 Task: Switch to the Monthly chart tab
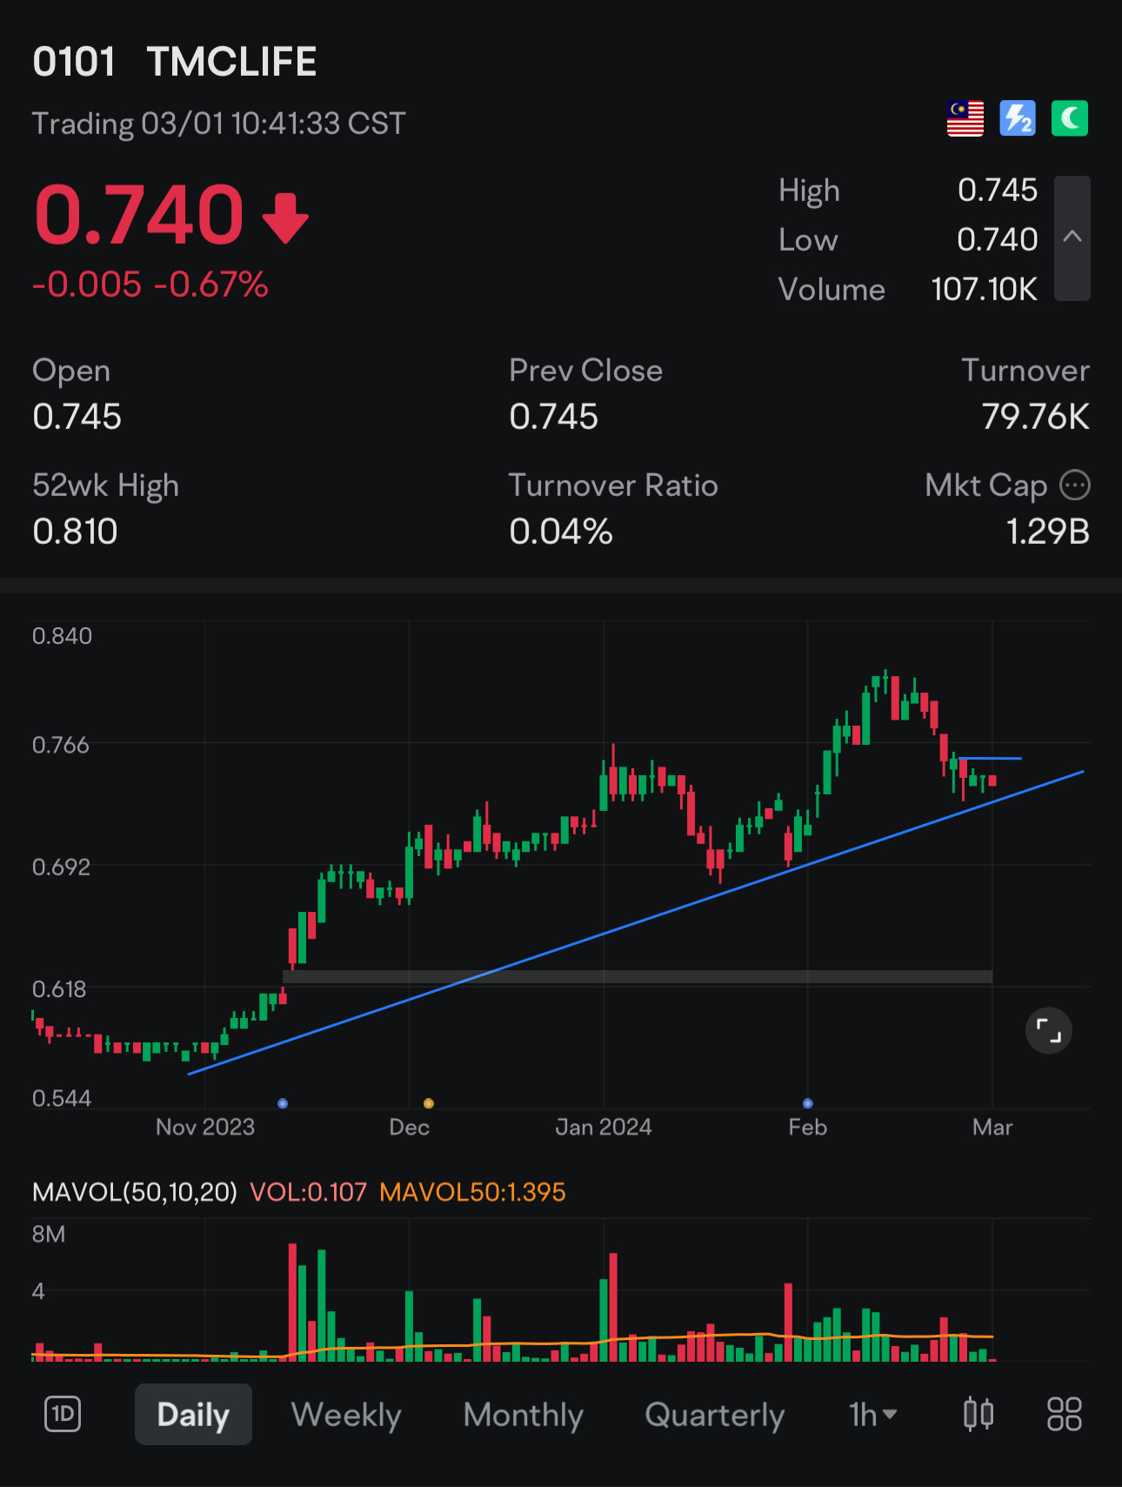[523, 1415]
